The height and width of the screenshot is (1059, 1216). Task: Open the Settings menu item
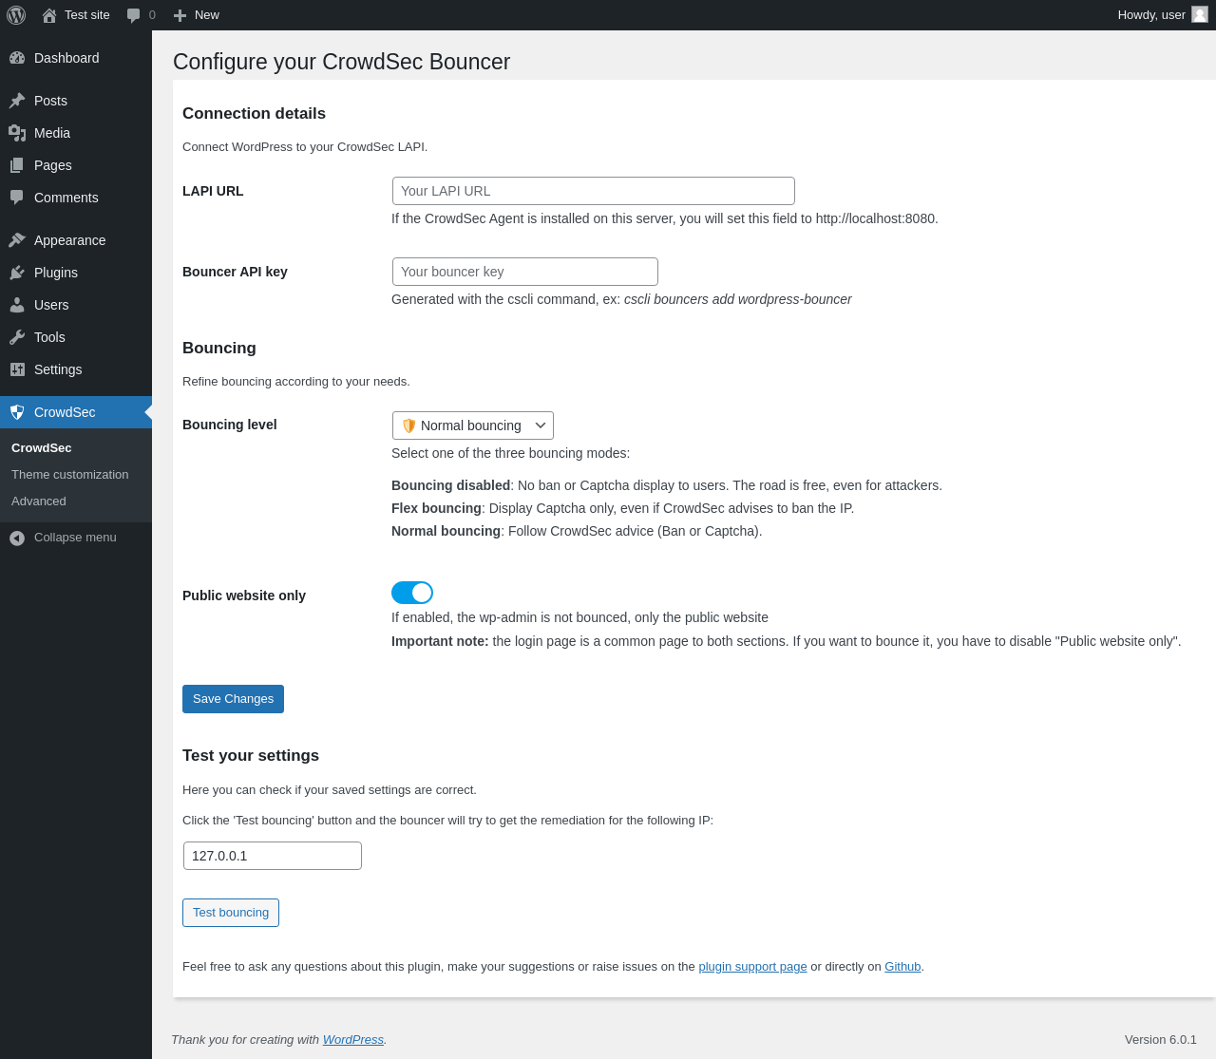pyautogui.click(x=76, y=369)
